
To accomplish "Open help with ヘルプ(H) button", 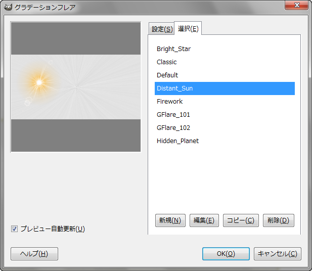I will [x=34, y=254].
